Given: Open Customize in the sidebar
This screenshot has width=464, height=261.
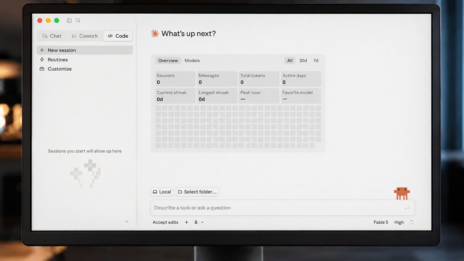Looking at the screenshot, I should [x=85, y=69].
